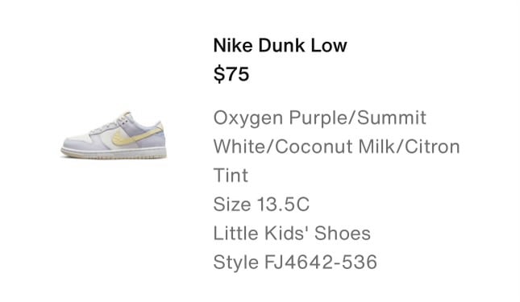This screenshot has height=302, width=520.
Task: Click the word Summit in the colorway
Action: click(x=392, y=118)
